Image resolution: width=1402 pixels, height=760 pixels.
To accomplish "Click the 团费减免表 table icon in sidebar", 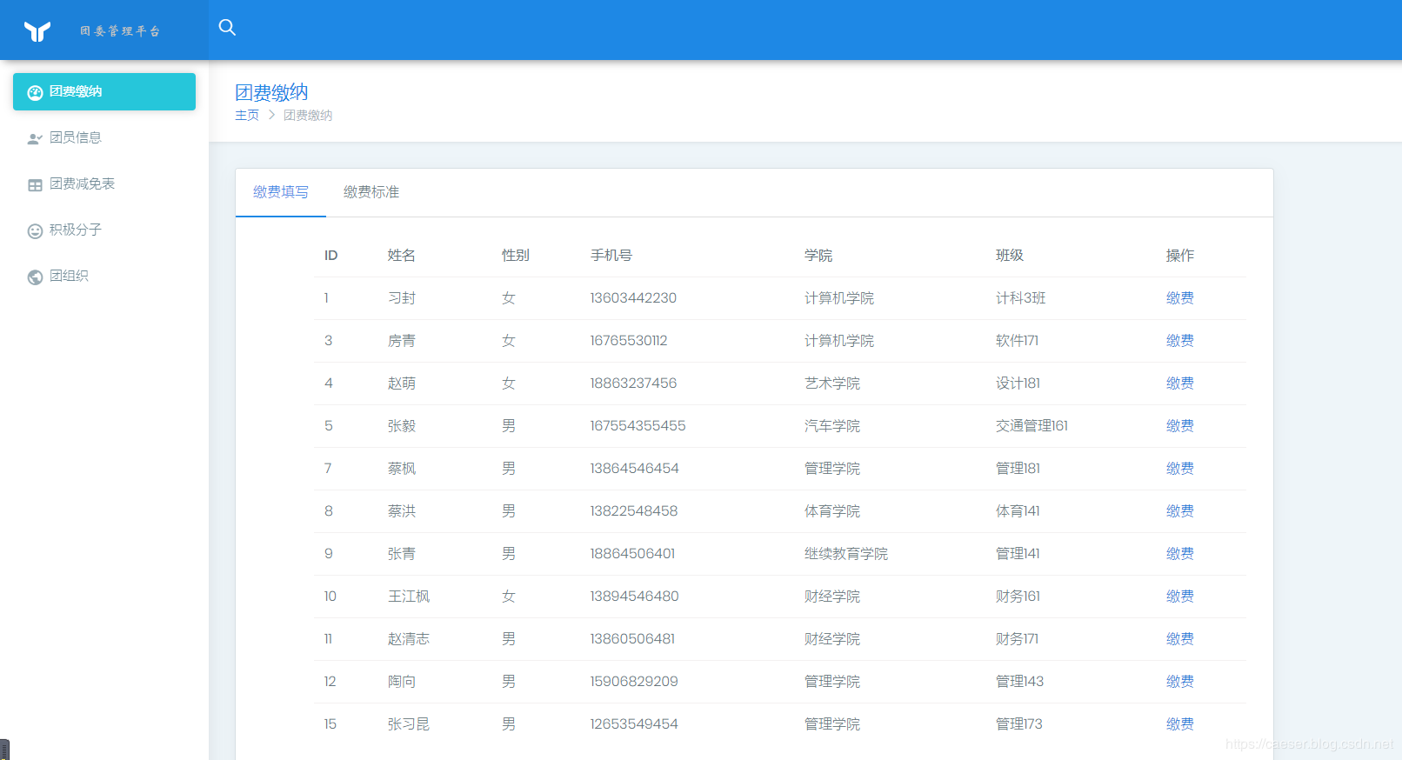I will (35, 184).
